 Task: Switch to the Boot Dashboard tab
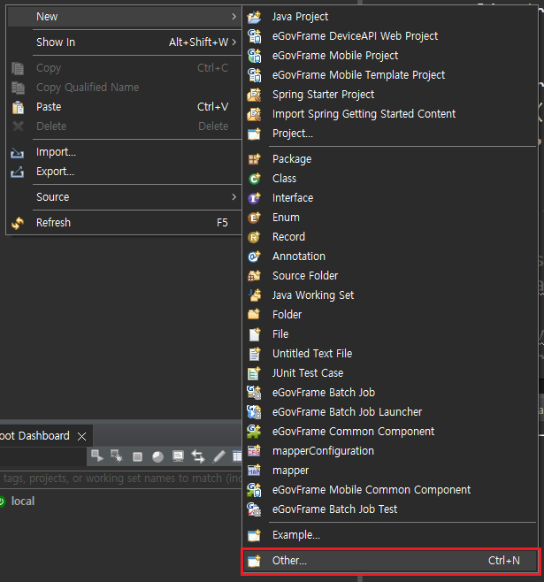click(x=34, y=436)
